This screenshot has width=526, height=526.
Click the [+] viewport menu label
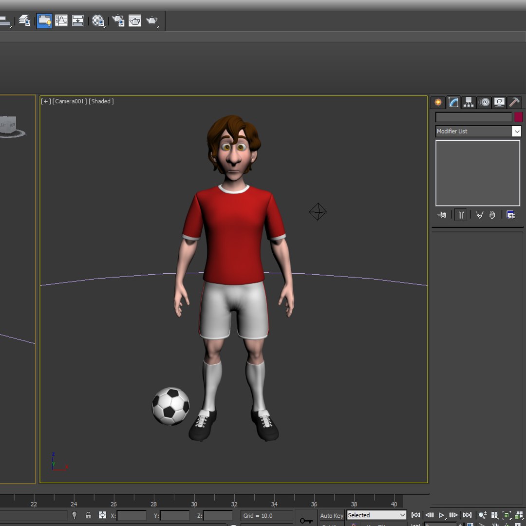[x=46, y=101]
